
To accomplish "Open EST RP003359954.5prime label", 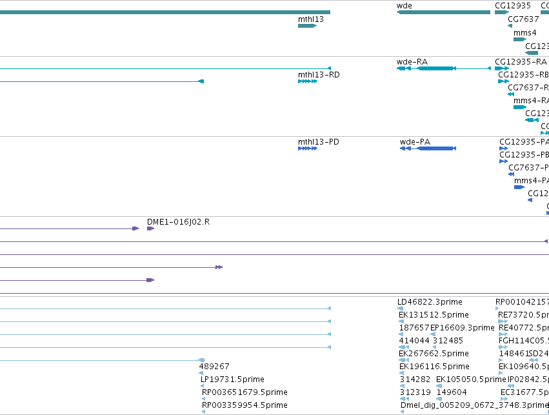I will click(245, 405).
